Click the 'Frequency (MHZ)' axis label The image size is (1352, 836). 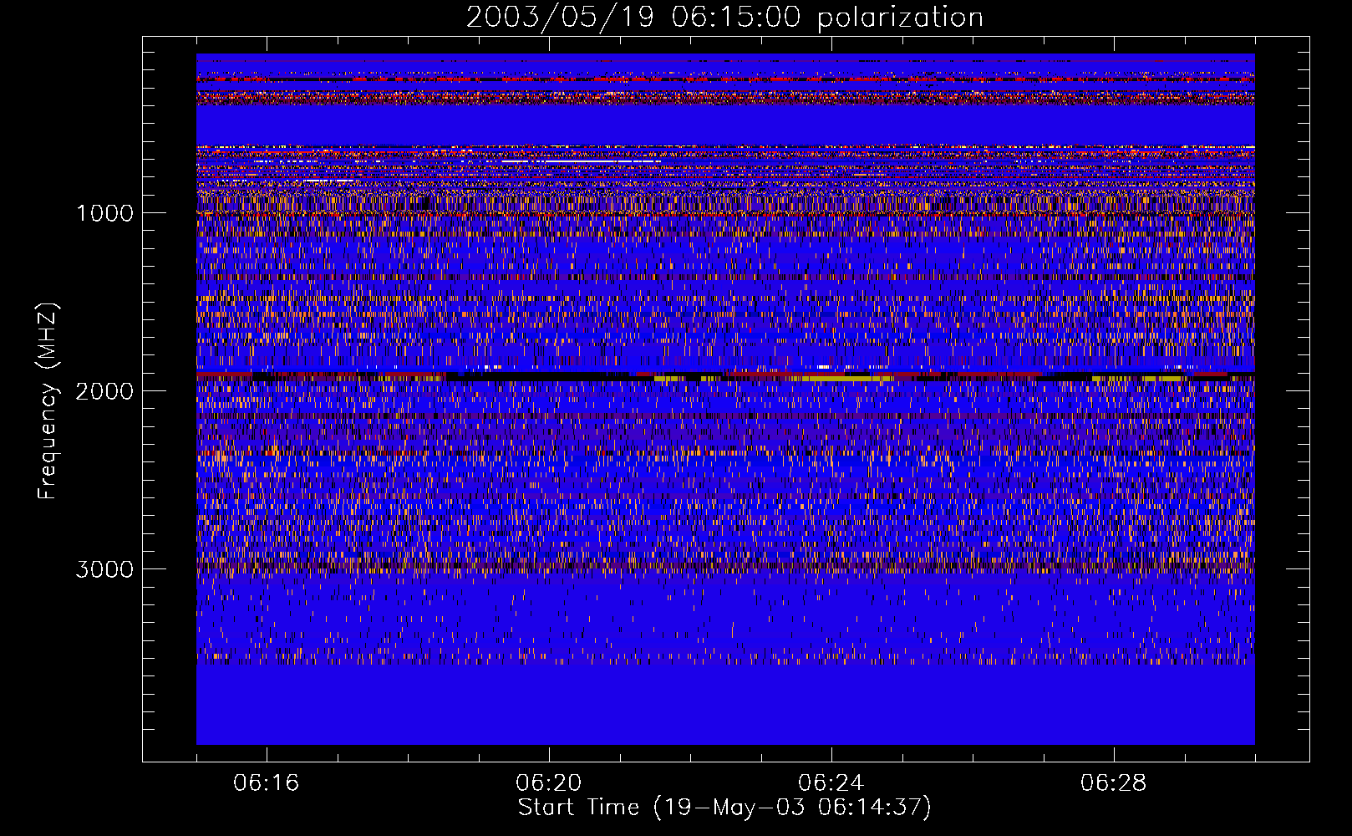48,401
